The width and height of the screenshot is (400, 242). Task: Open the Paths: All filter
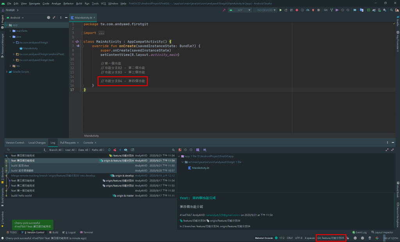pos(98,150)
